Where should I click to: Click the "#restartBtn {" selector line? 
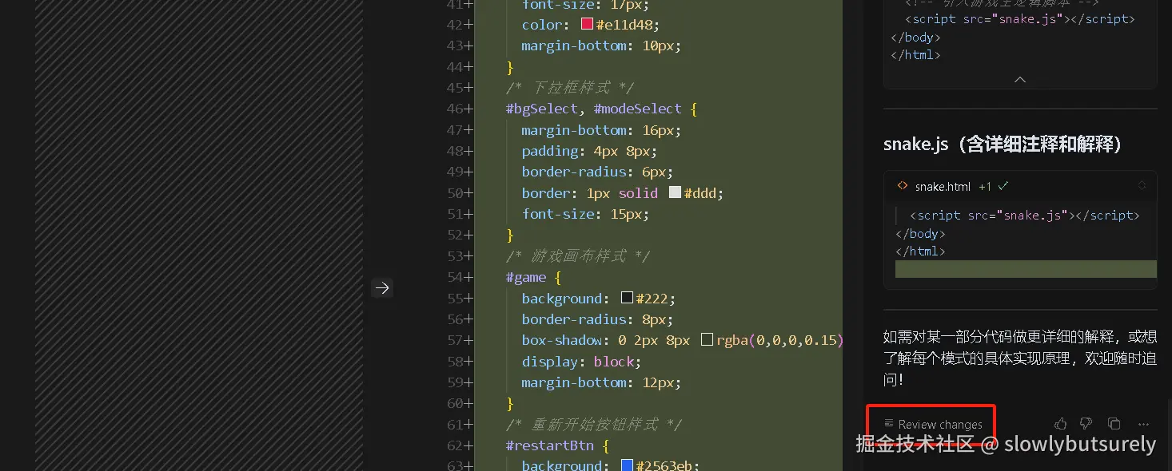[x=557, y=445]
